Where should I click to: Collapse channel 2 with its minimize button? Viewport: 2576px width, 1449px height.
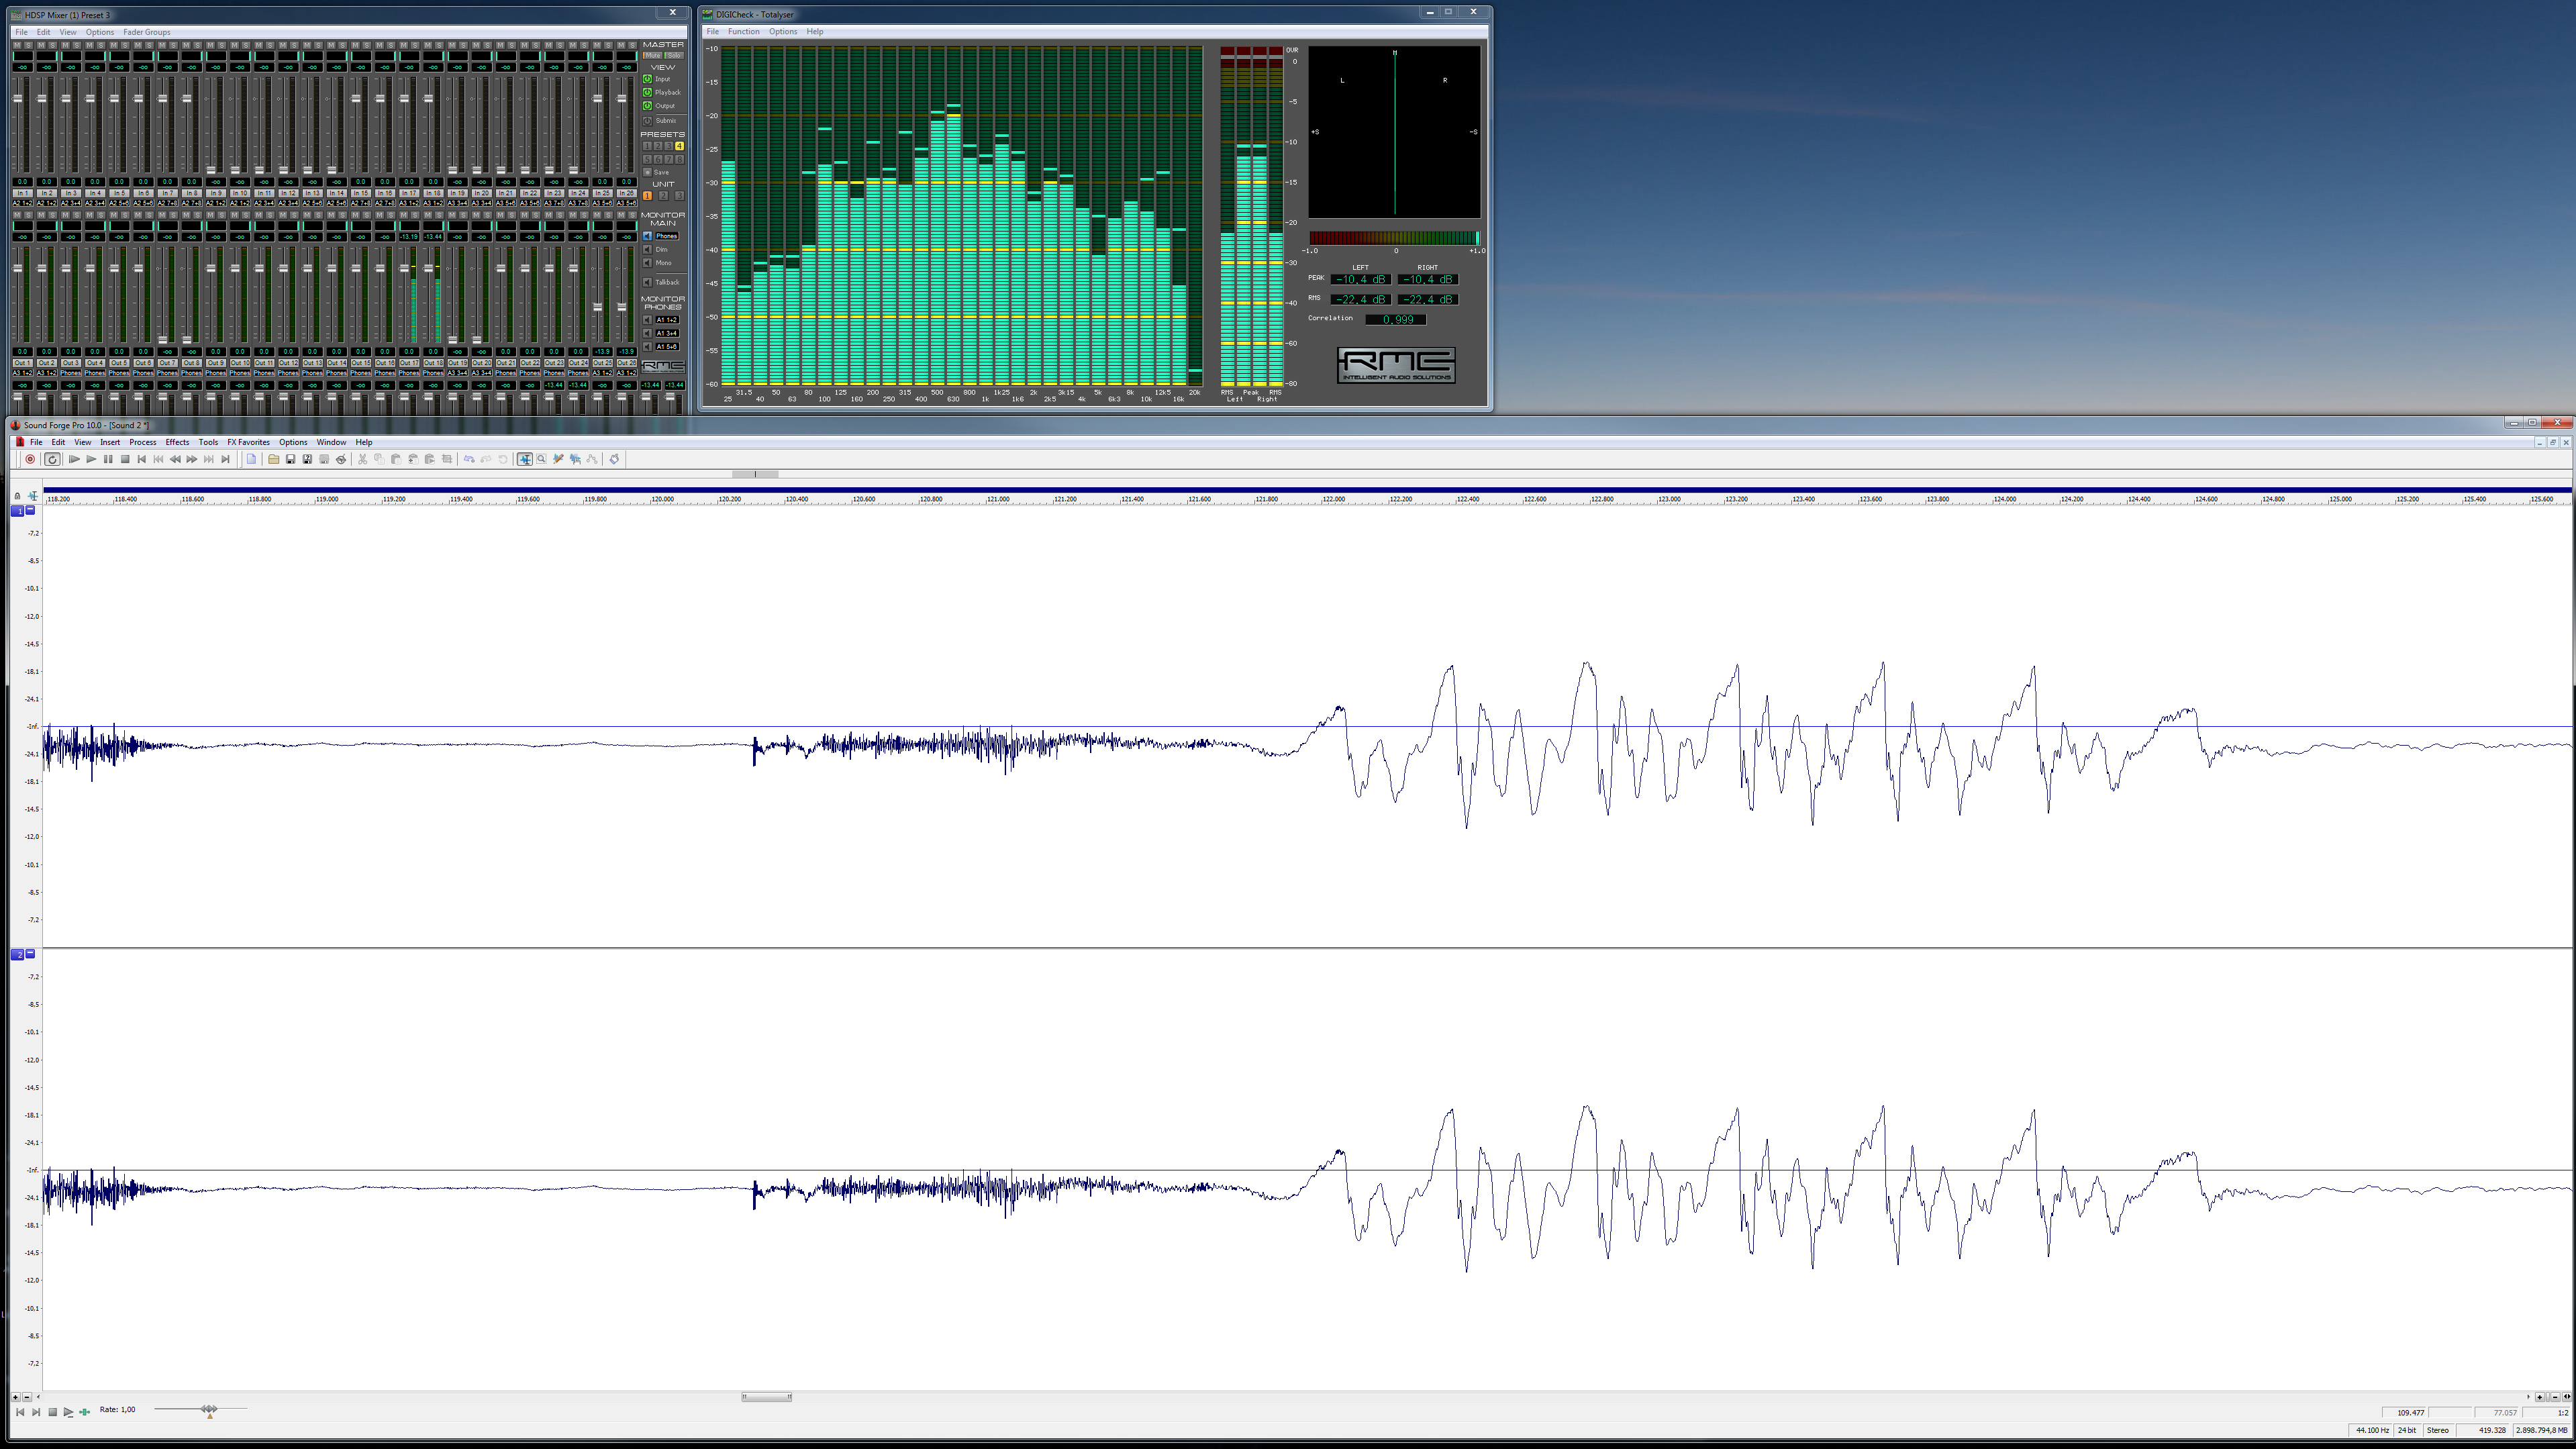[30, 954]
